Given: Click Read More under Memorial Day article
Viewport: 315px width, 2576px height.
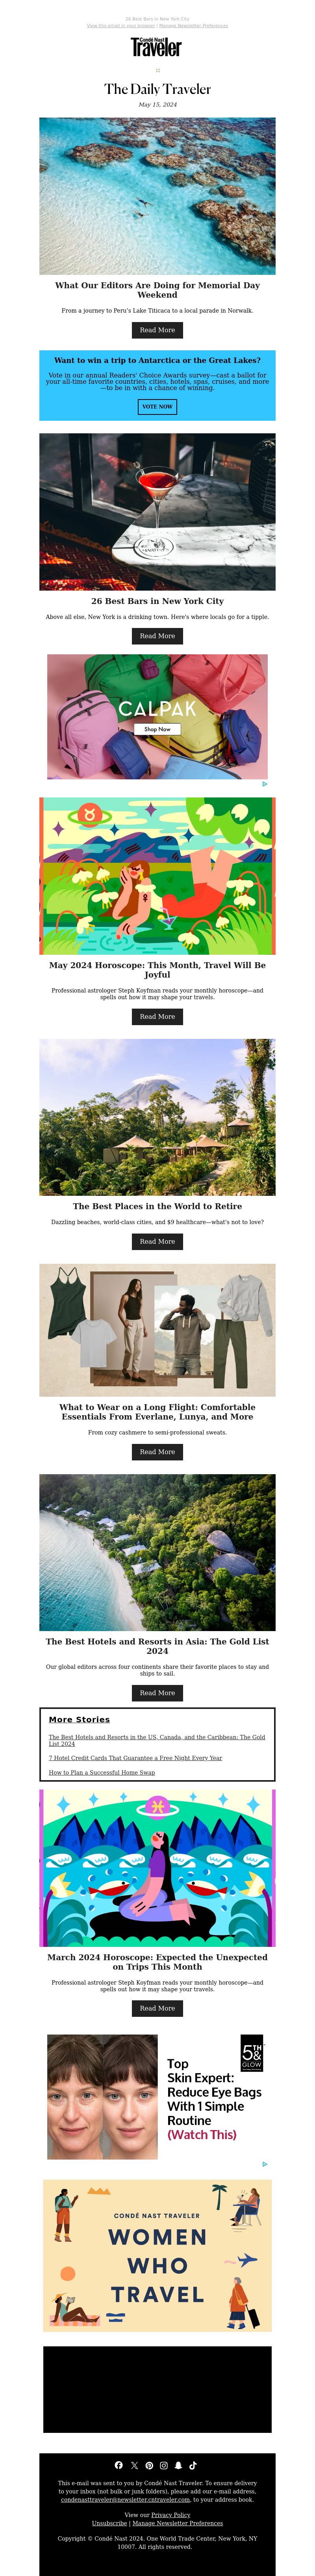Looking at the screenshot, I should [x=157, y=330].
